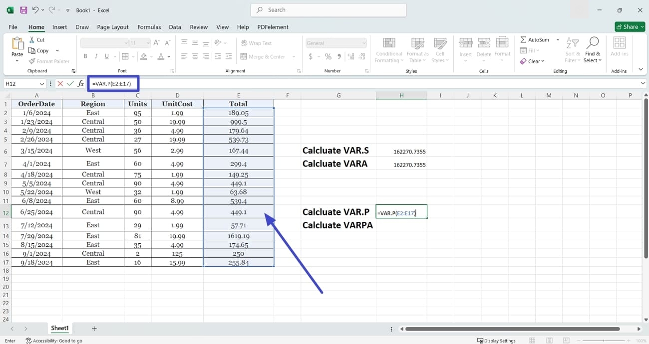The width and height of the screenshot is (649, 344).
Task: Click the Percent Style icon
Action: point(328,56)
